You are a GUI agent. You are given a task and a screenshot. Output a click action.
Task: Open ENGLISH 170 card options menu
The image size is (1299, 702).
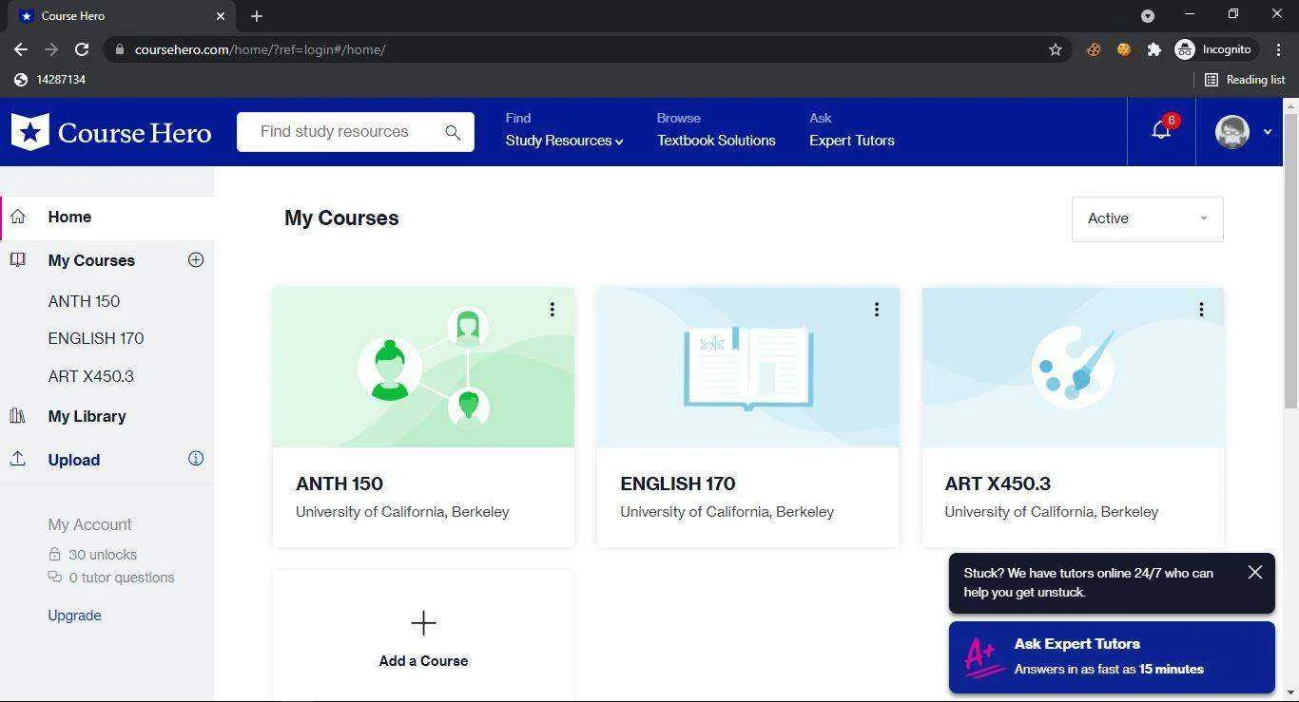(876, 309)
